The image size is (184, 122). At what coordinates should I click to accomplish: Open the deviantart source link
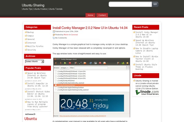83,116
